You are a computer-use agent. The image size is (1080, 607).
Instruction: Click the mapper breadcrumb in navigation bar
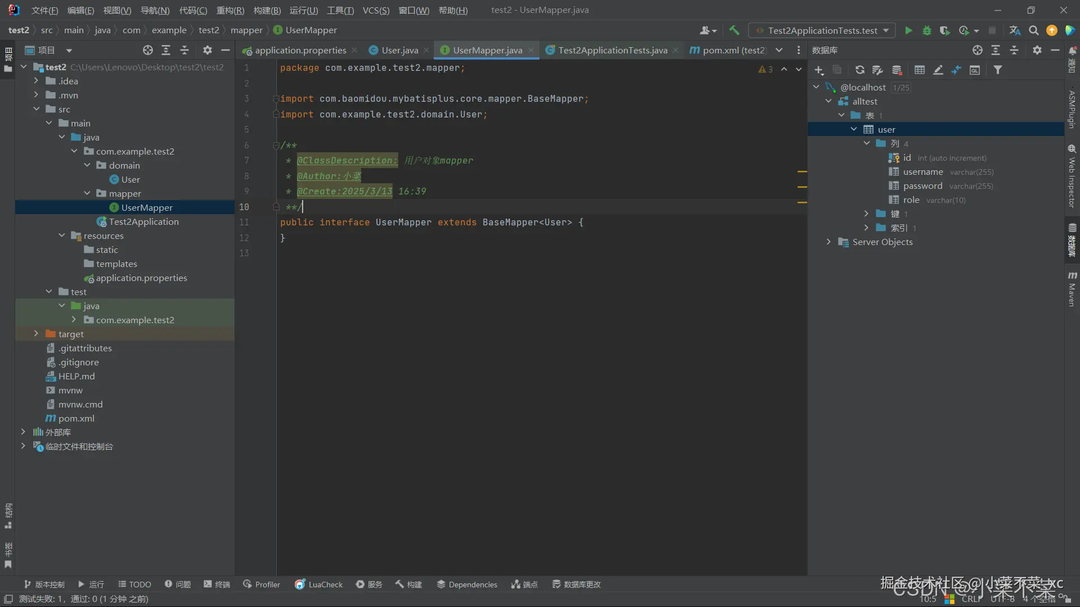coord(246,30)
